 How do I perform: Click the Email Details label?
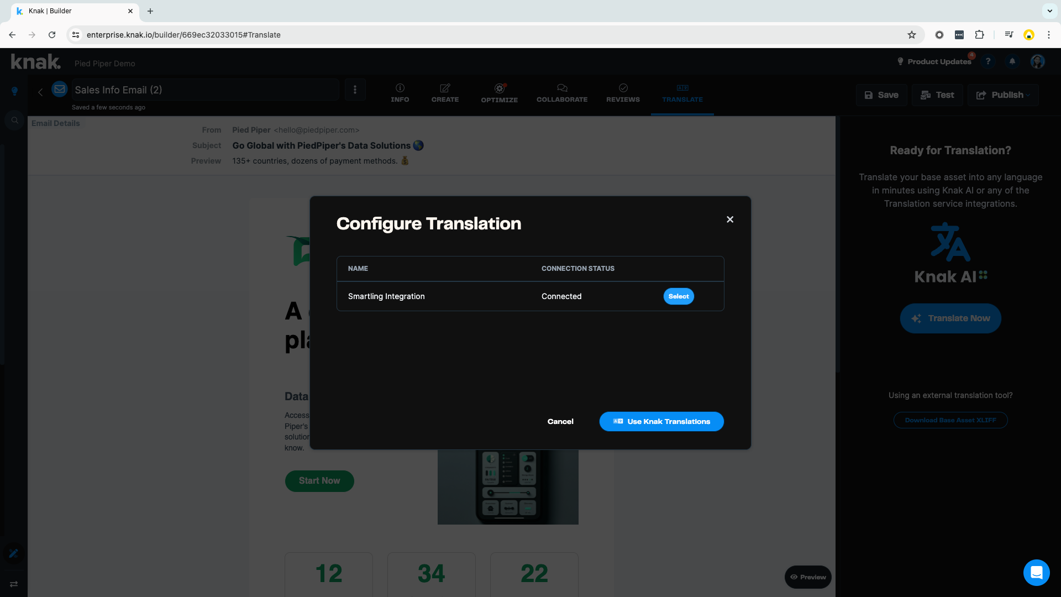[55, 123]
